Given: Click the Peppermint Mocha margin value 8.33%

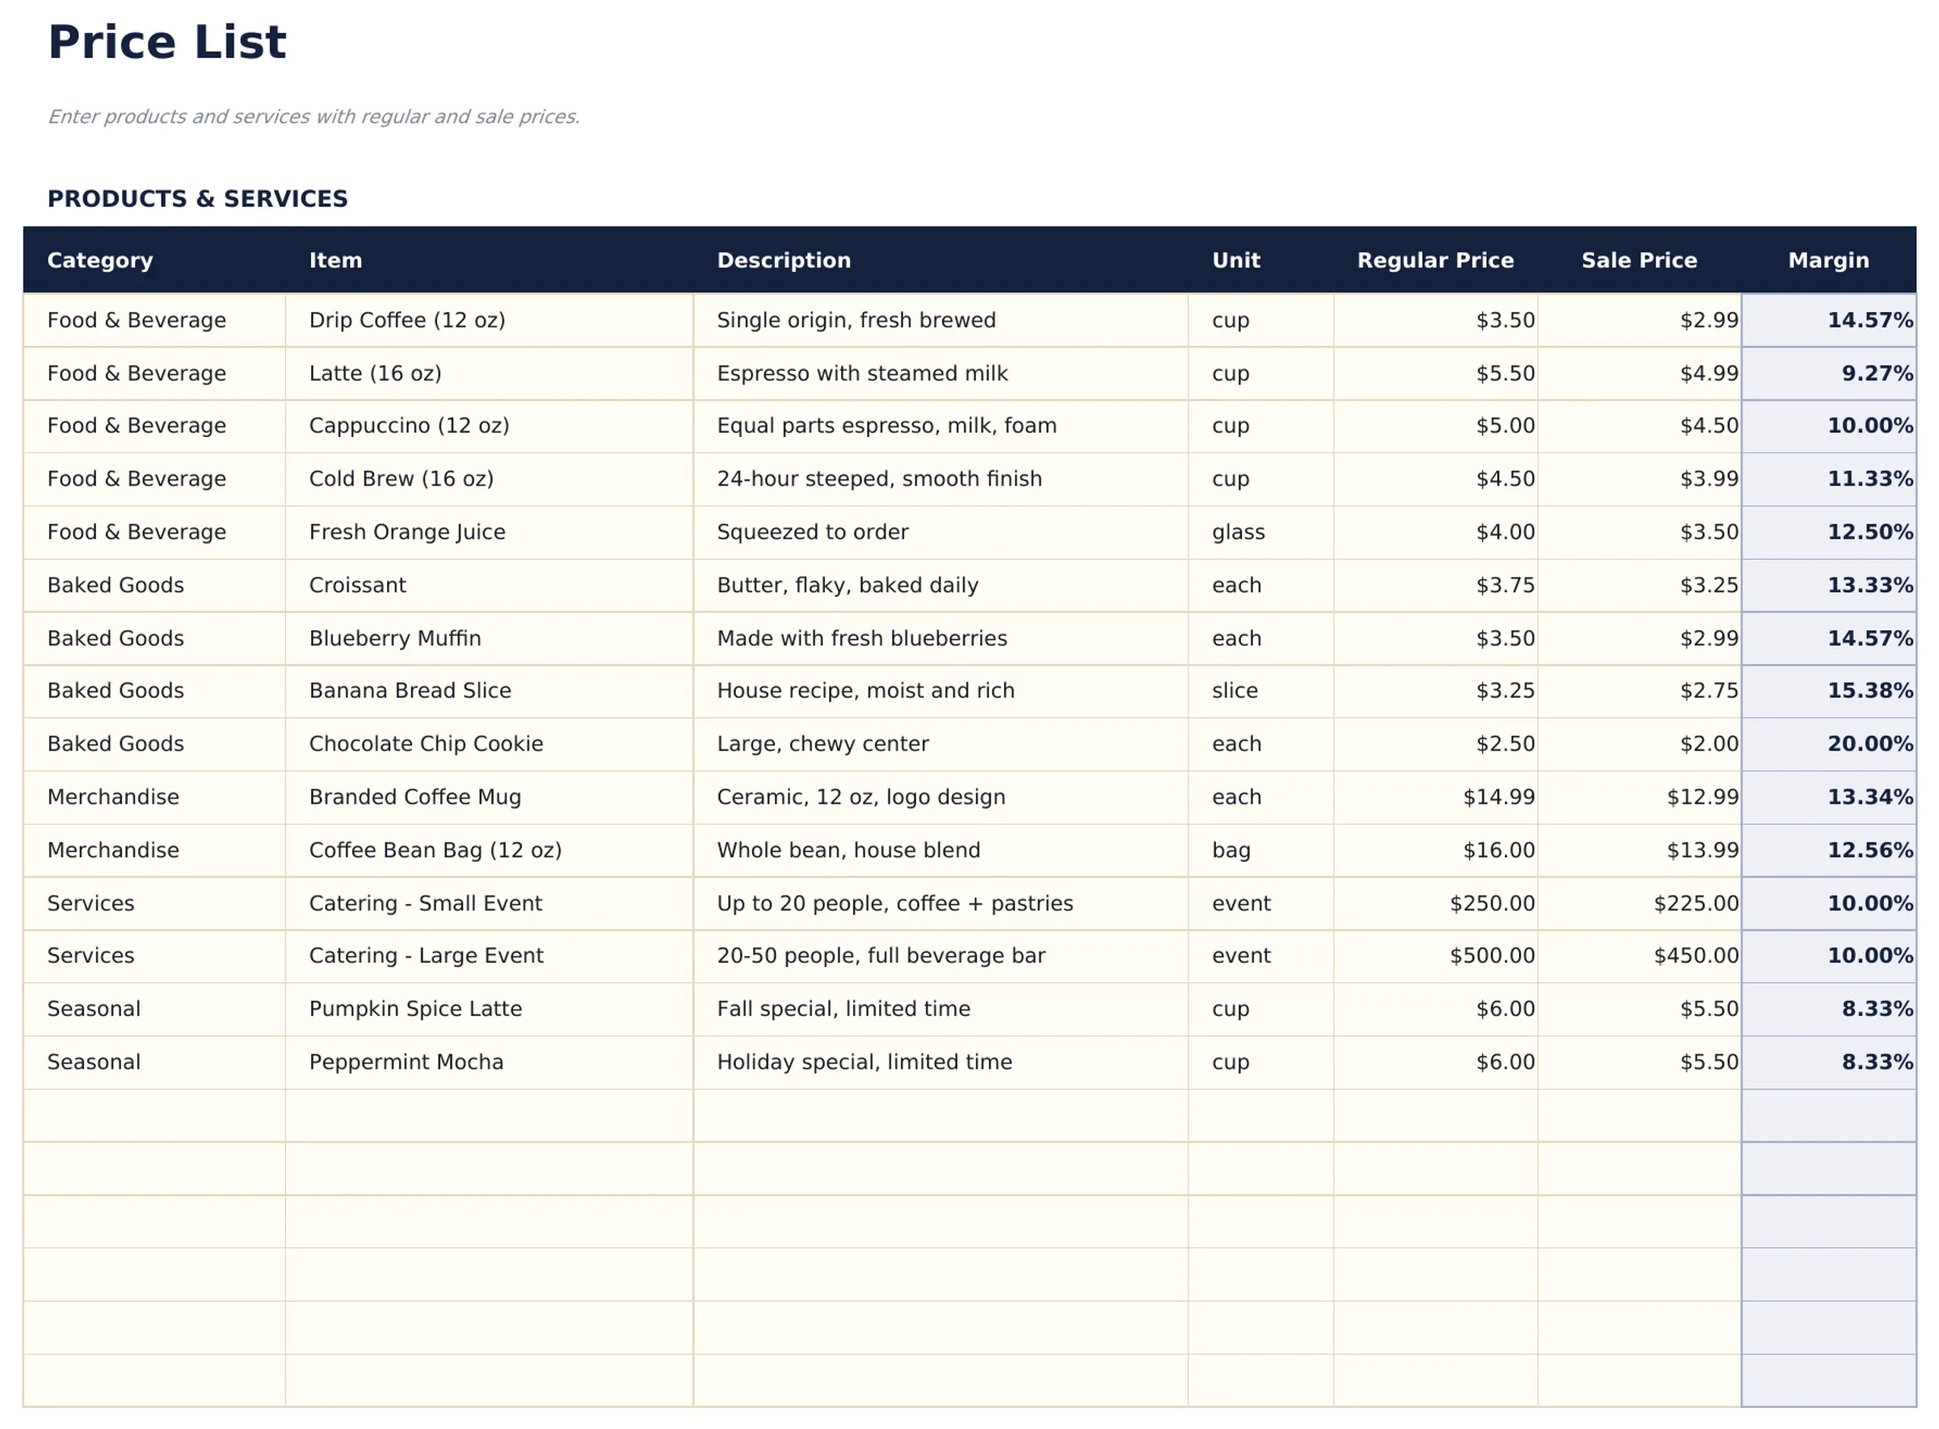Looking at the screenshot, I should 1874,1061.
